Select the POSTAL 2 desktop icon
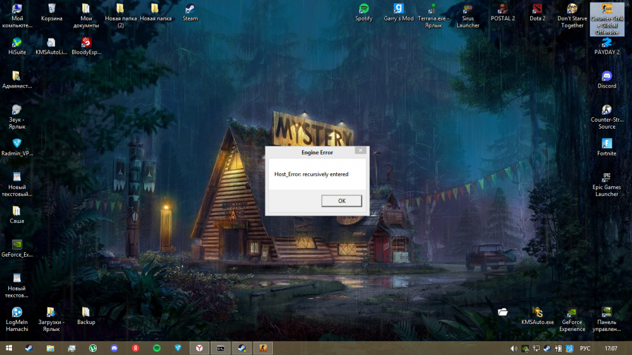632x355 pixels. point(502,13)
